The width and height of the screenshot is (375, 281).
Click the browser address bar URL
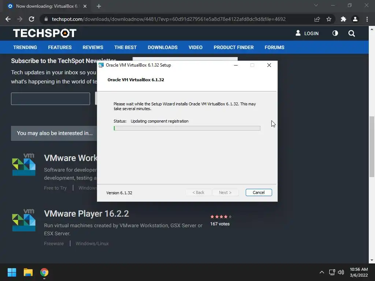click(x=168, y=19)
